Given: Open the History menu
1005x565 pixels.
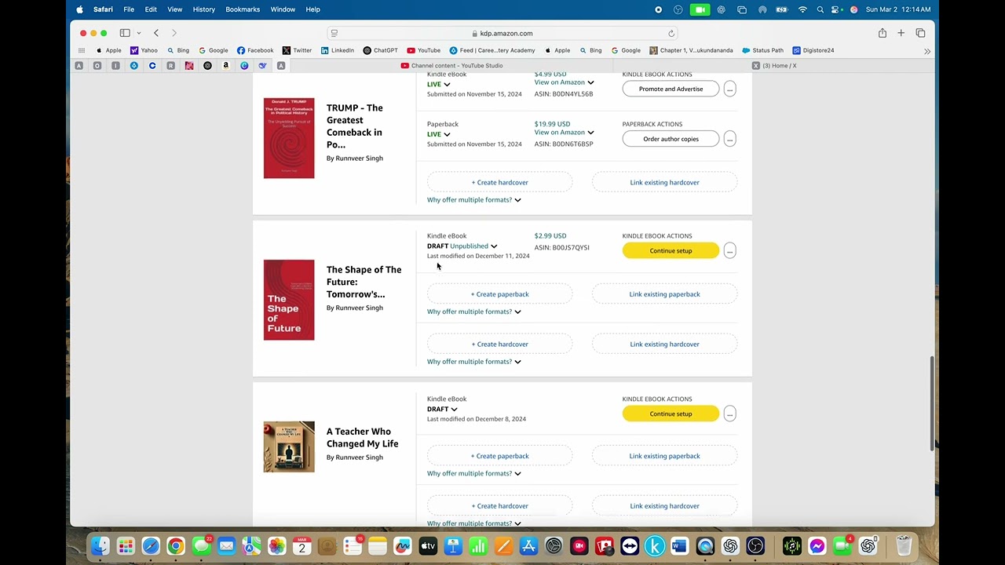Looking at the screenshot, I should click(204, 9).
